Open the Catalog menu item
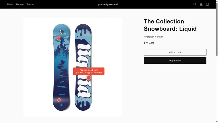This screenshot has height=123, width=218. coord(20,4)
